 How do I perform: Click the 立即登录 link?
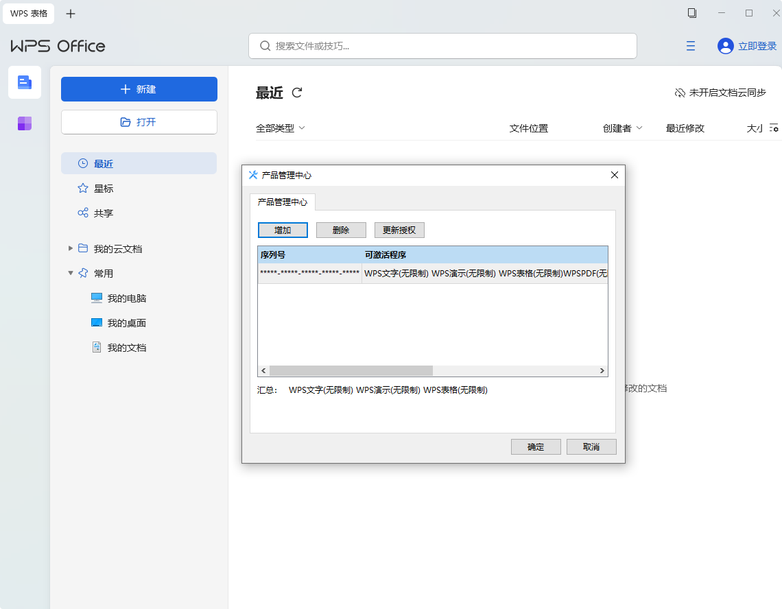757,46
